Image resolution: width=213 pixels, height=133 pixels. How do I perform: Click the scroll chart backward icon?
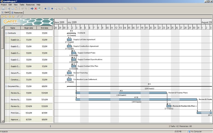(x=45, y=8)
